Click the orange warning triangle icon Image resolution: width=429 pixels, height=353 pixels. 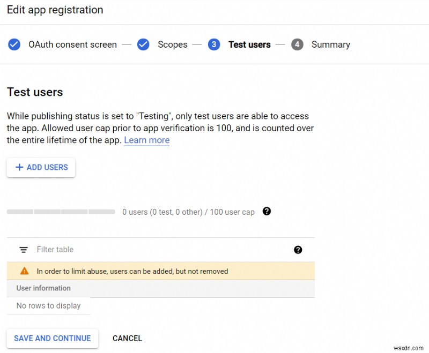click(24, 271)
